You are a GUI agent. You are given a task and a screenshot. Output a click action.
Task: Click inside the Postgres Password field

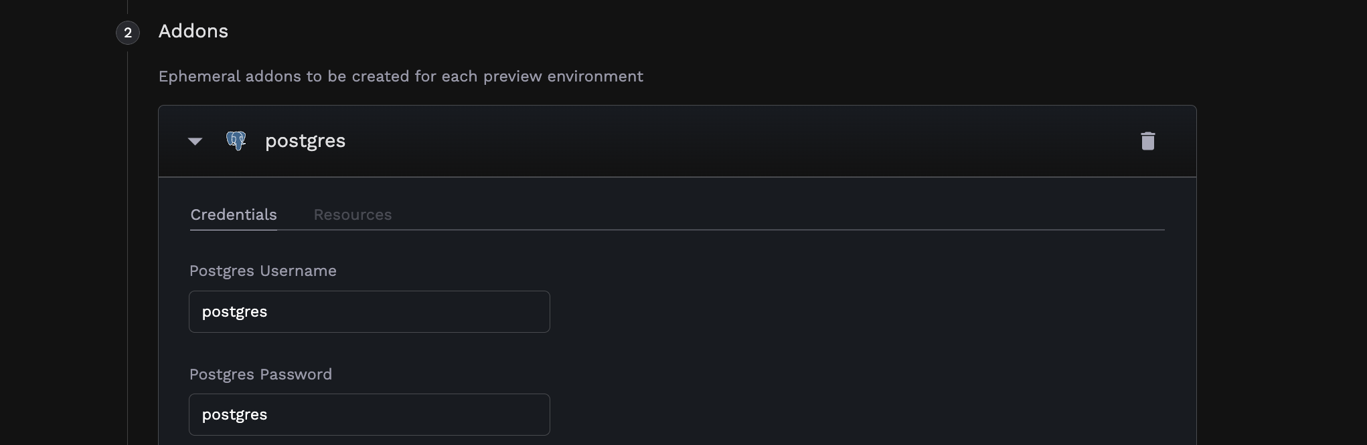pyautogui.click(x=369, y=414)
